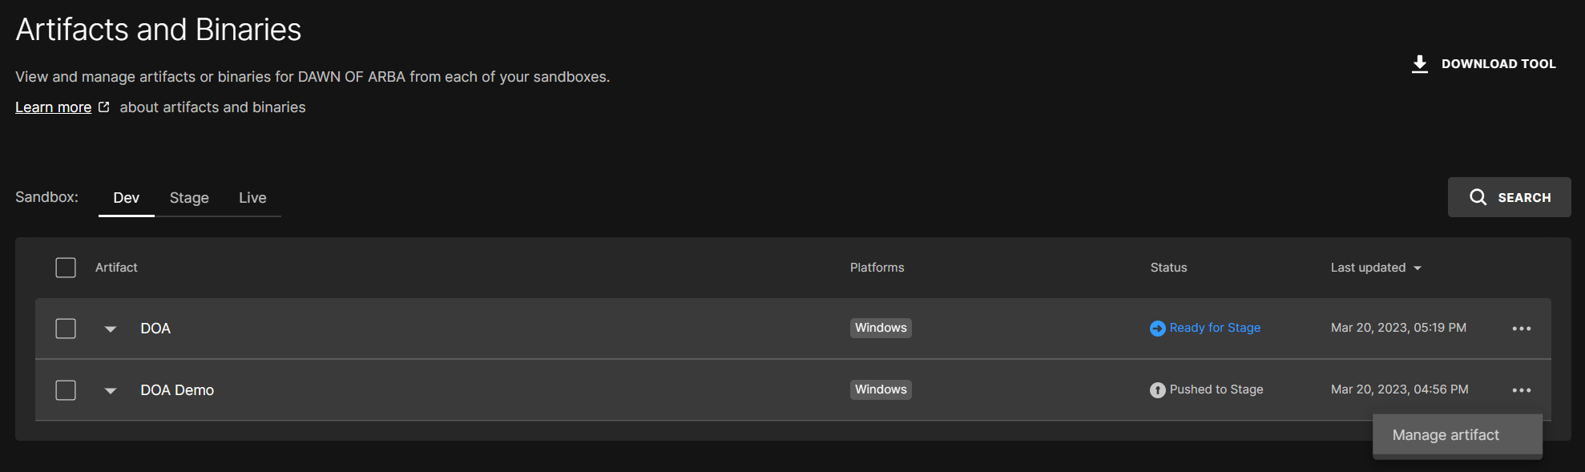Expand the DOA Demo artifact row
1585x472 pixels.
tap(110, 390)
